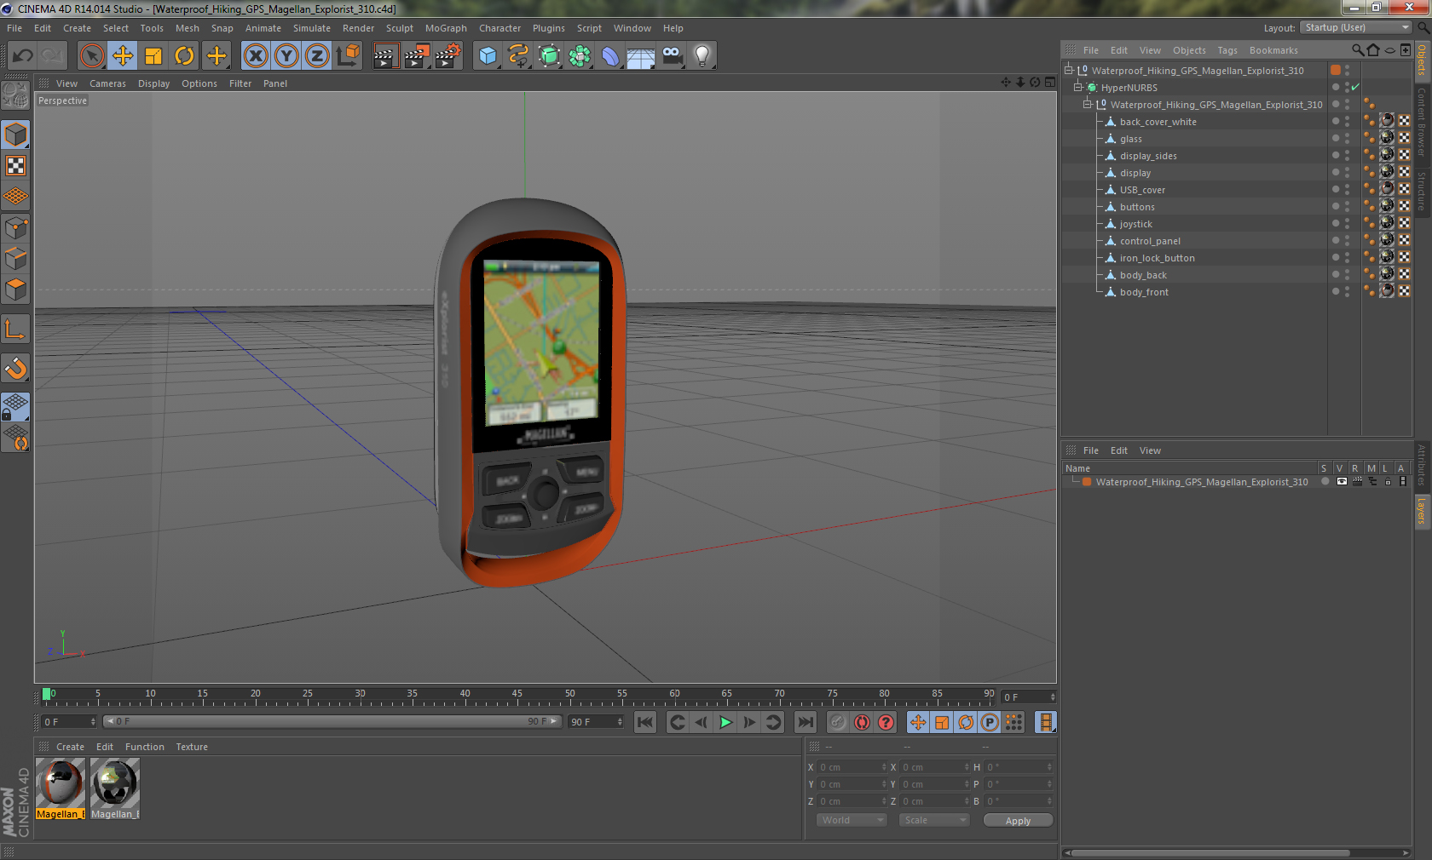Image resolution: width=1432 pixels, height=860 pixels.
Task: Open Edit Render Settings icon
Action: click(x=448, y=56)
